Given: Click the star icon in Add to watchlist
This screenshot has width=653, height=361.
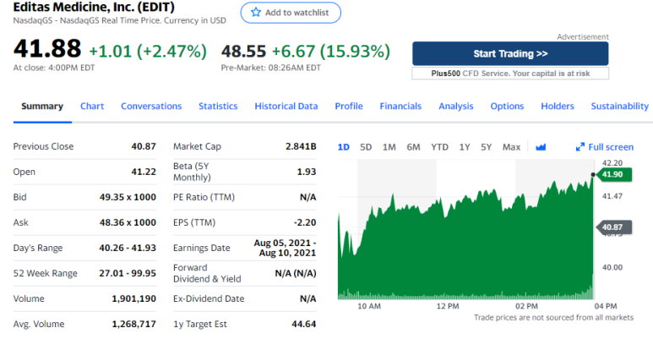Looking at the screenshot, I should coord(256,12).
